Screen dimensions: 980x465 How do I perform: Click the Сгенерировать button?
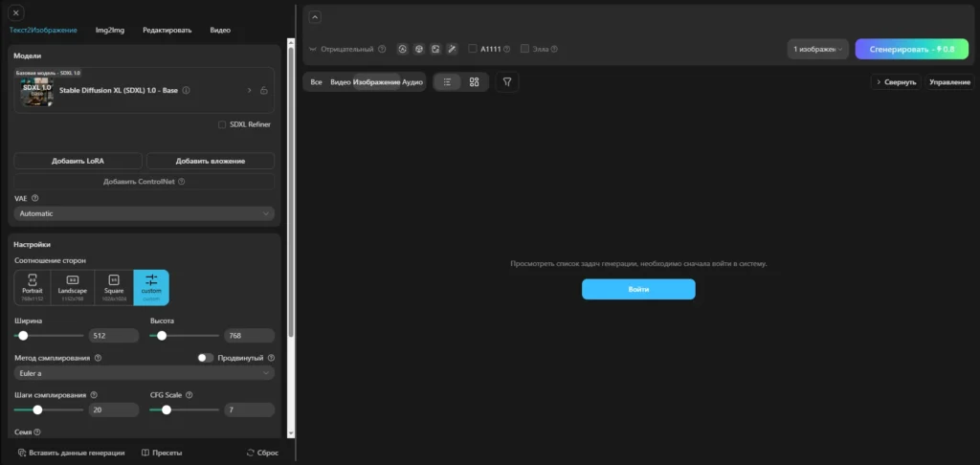click(x=912, y=49)
